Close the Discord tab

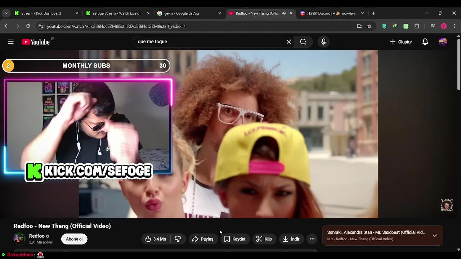[x=362, y=13]
